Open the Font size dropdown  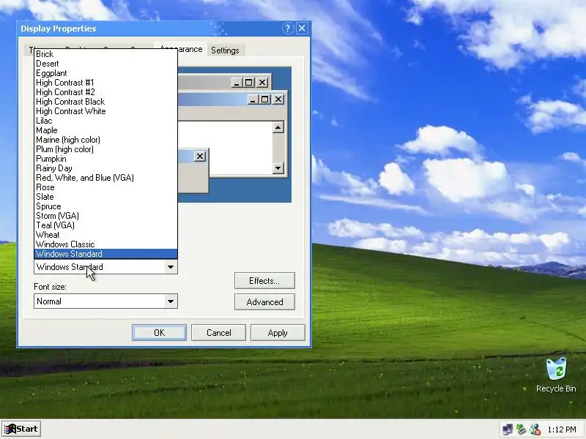pos(171,301)
